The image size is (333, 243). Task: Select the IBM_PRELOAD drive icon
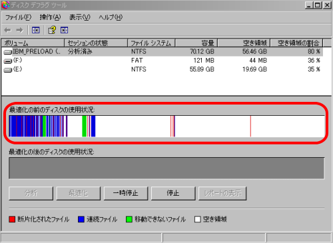point(7,52)
